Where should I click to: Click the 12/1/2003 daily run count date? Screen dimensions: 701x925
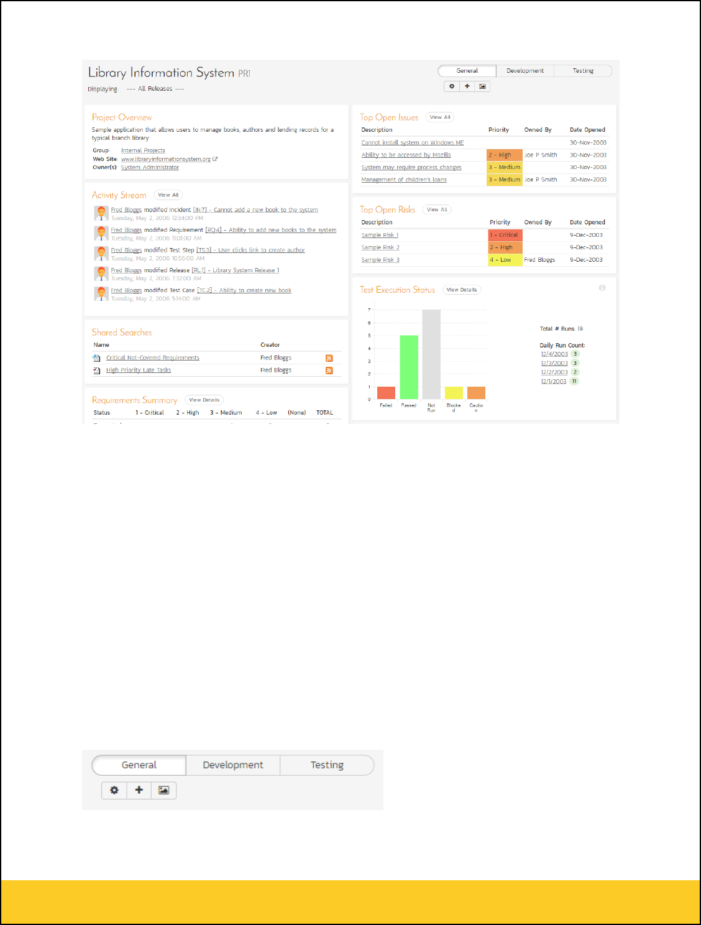554,382
